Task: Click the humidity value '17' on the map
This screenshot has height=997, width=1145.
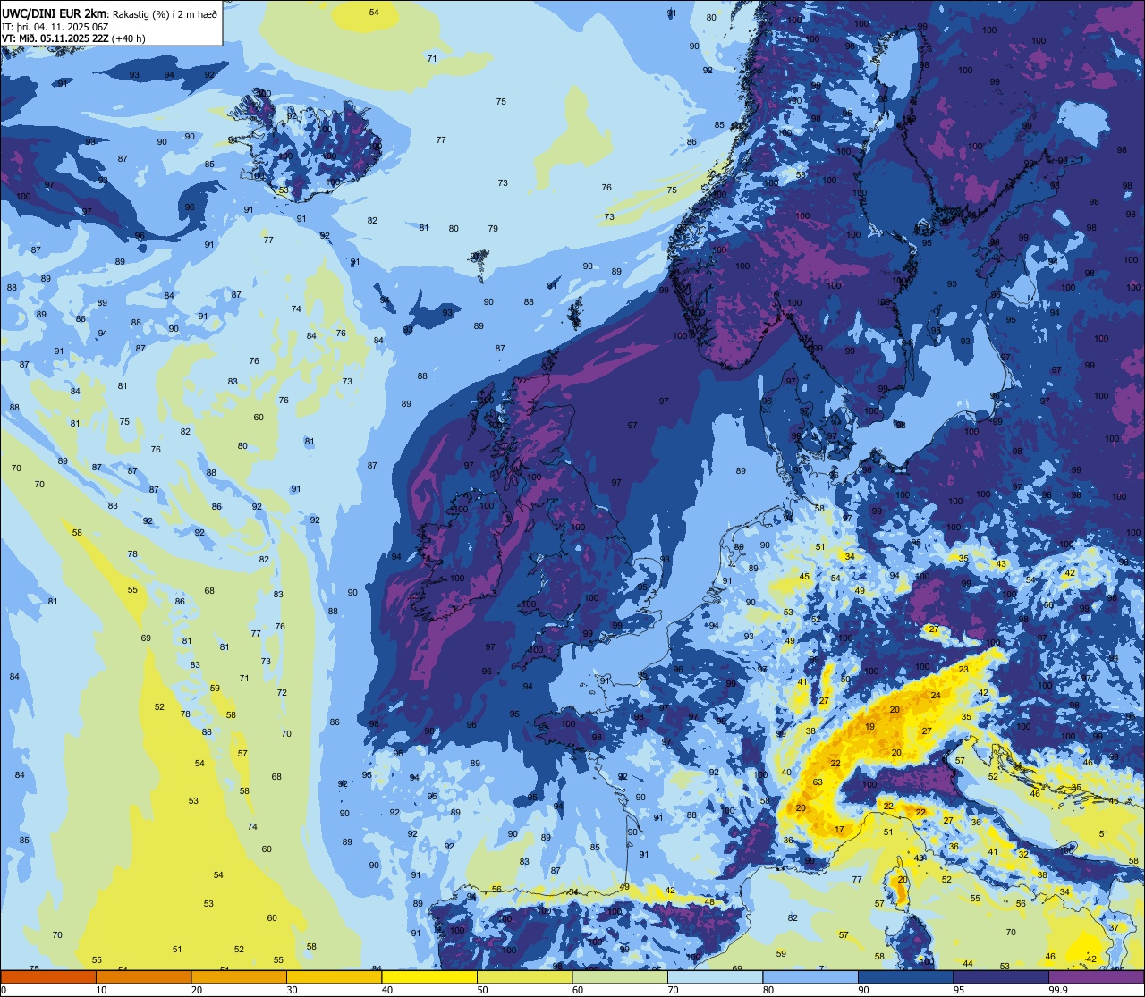Action: click(839, 830)
